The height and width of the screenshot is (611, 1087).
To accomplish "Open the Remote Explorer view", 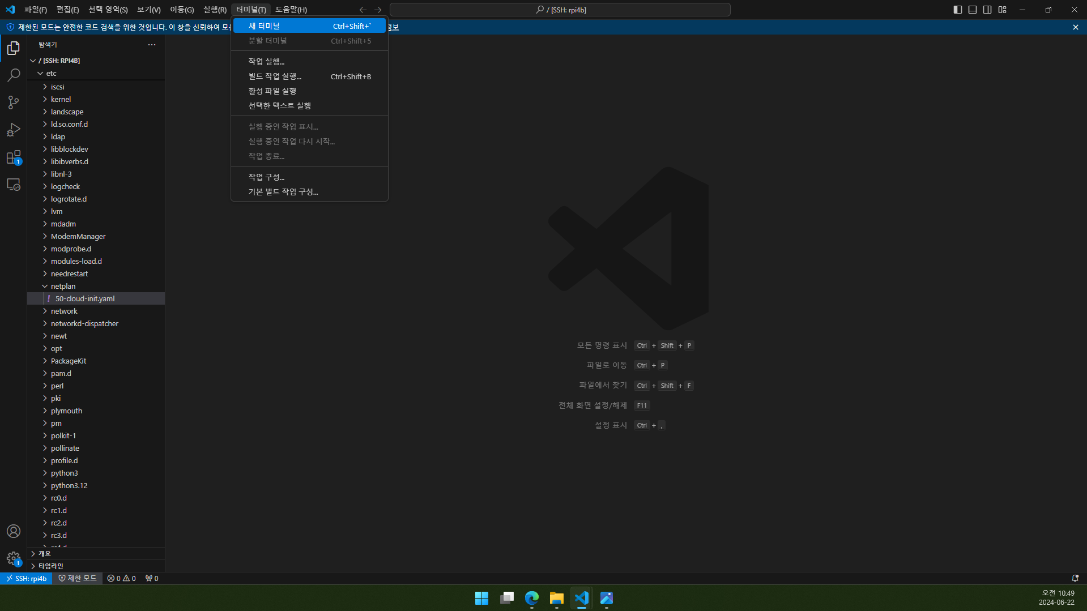I will 14,185.
